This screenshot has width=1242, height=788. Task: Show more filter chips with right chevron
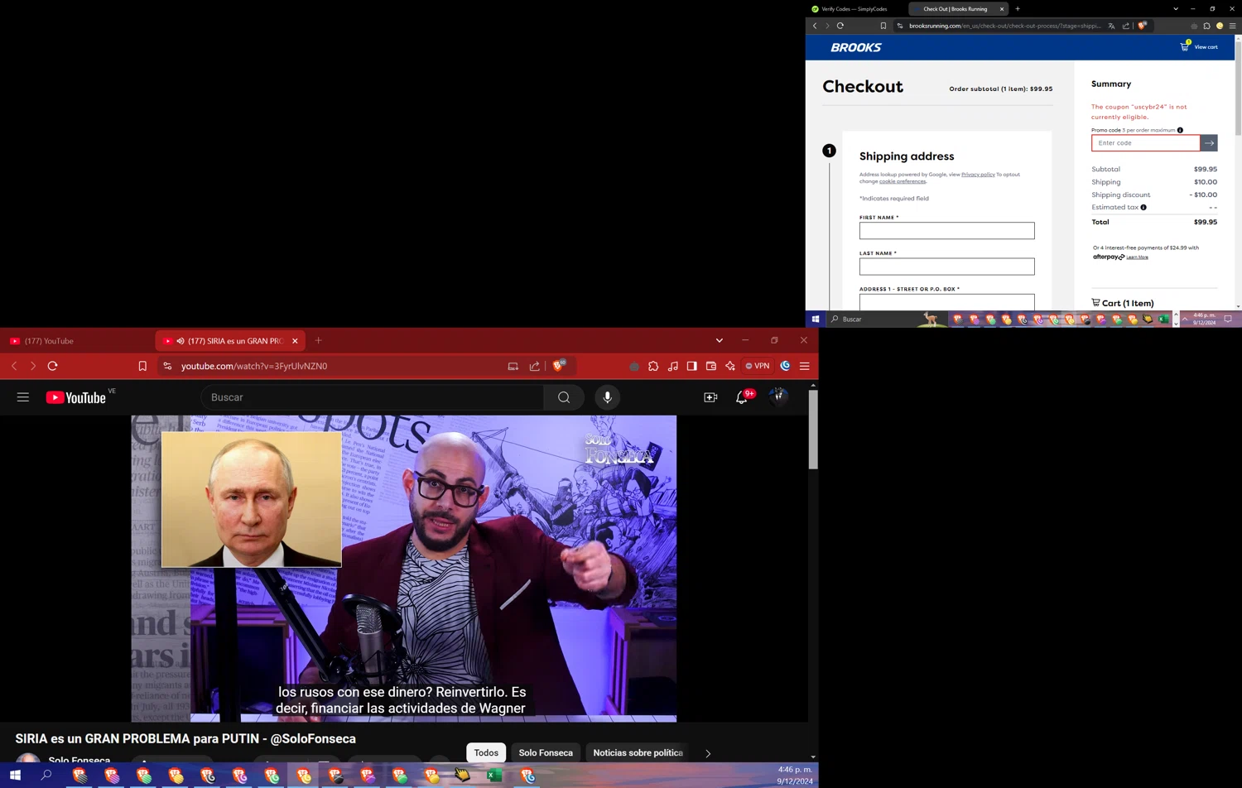[708, 753]
